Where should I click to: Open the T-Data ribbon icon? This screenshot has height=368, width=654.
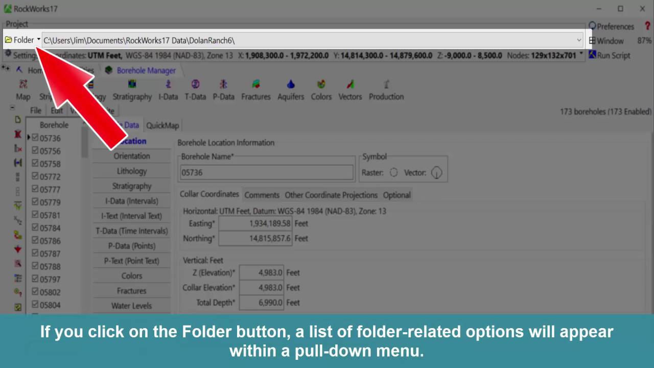click(x=195, y=89)
